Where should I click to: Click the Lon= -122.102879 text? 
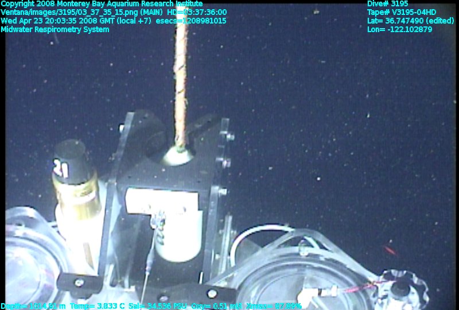399,29
